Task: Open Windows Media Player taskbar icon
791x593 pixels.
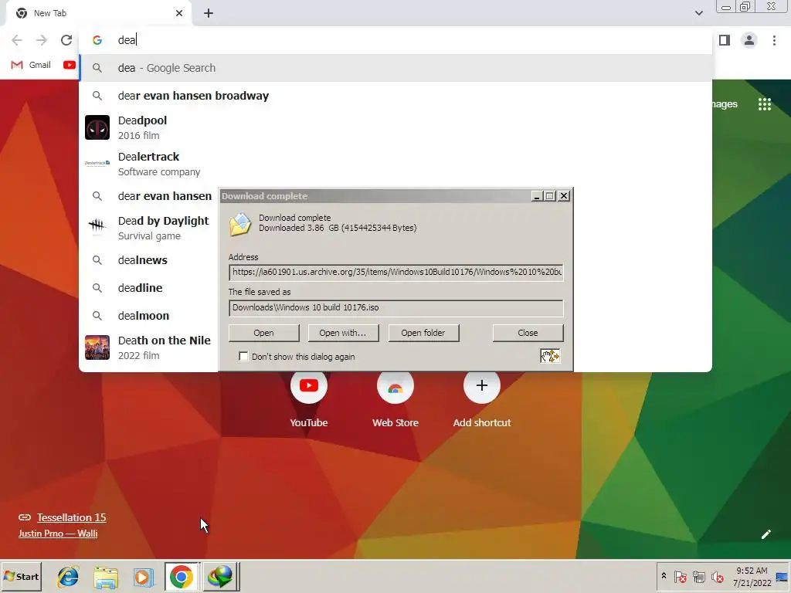Action: 143,577
